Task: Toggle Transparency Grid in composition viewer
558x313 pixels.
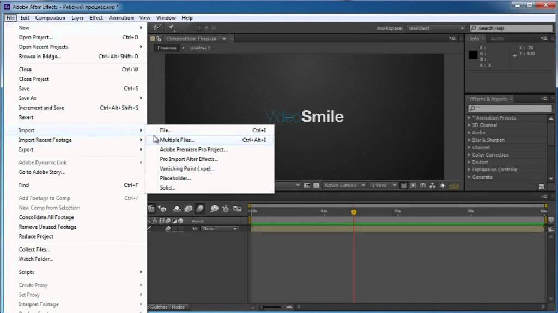Action: pos(316,186)
